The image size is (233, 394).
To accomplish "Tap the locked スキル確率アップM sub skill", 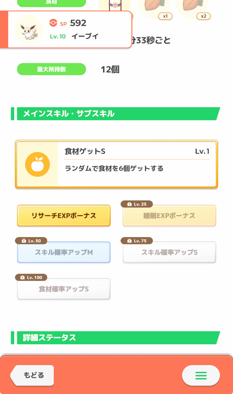I will pyautogui.click(x=64, y=252).
